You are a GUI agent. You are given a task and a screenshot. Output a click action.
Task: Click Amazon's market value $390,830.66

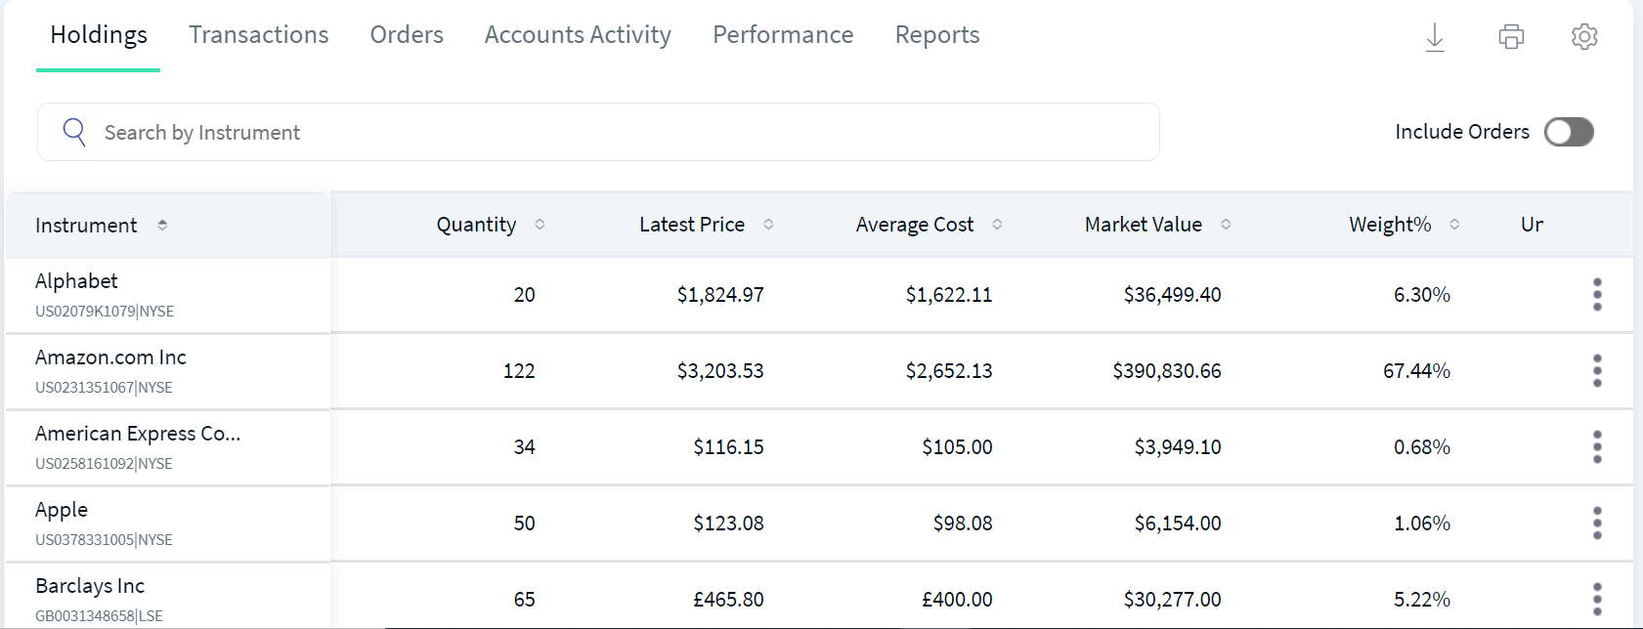coord(1167,371)
